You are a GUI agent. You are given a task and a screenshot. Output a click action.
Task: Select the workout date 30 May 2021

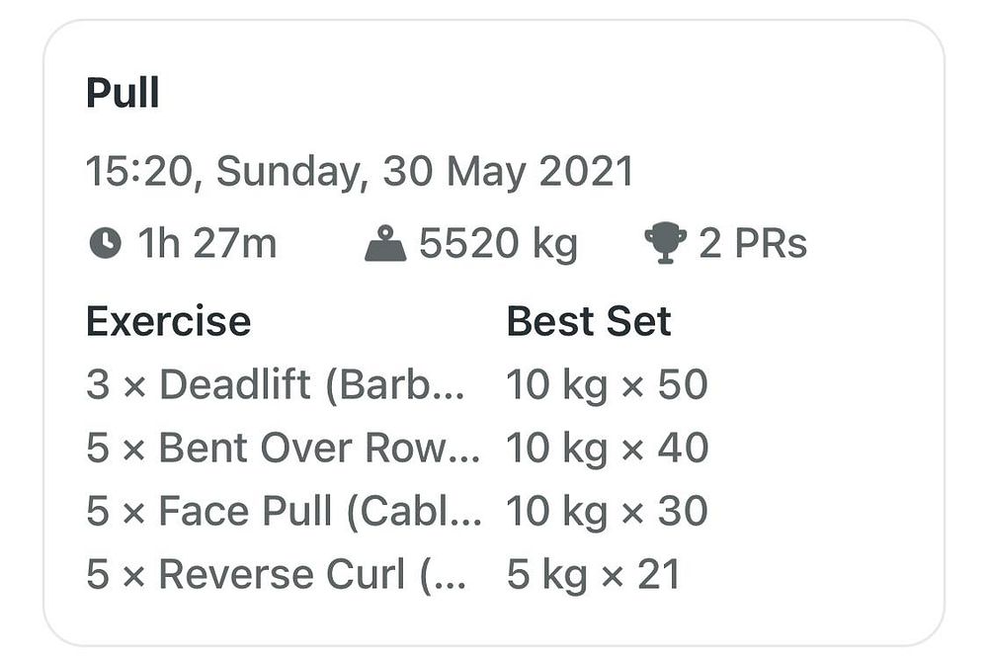tap(508, 171)
